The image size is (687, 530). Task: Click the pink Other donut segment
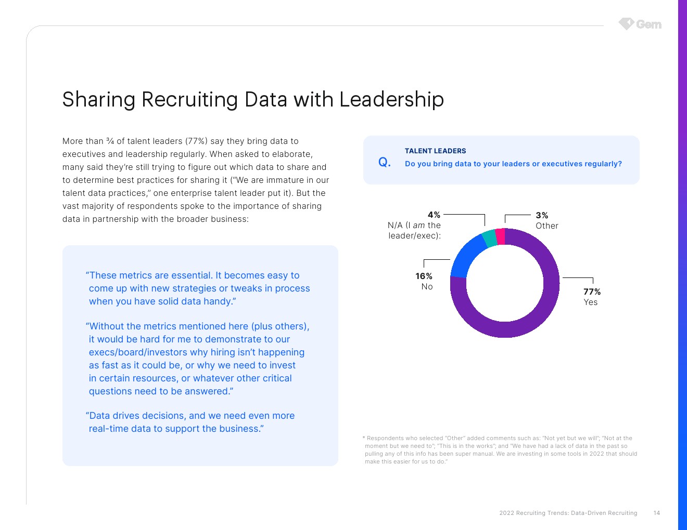[x=500, y=236]
